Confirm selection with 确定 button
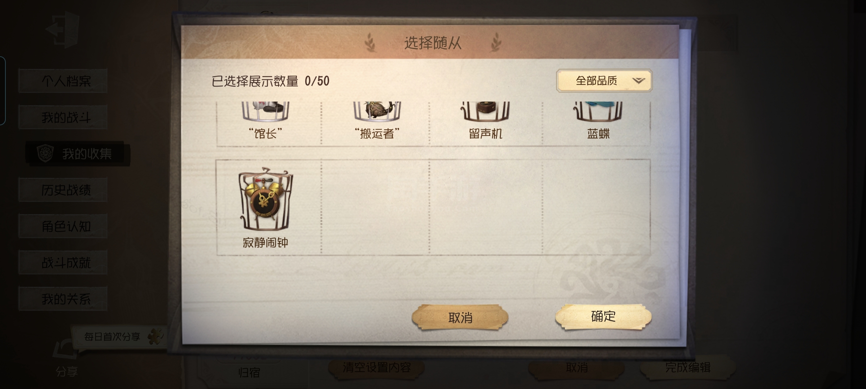 [603, 317]
